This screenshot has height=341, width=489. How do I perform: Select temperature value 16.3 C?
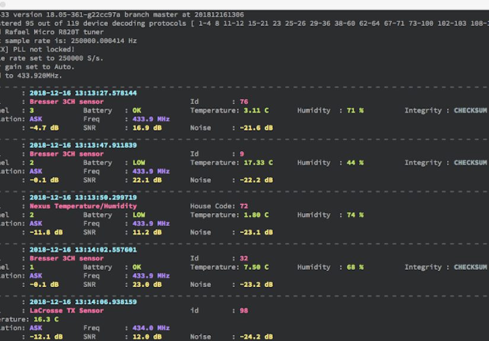coord(46,319)
